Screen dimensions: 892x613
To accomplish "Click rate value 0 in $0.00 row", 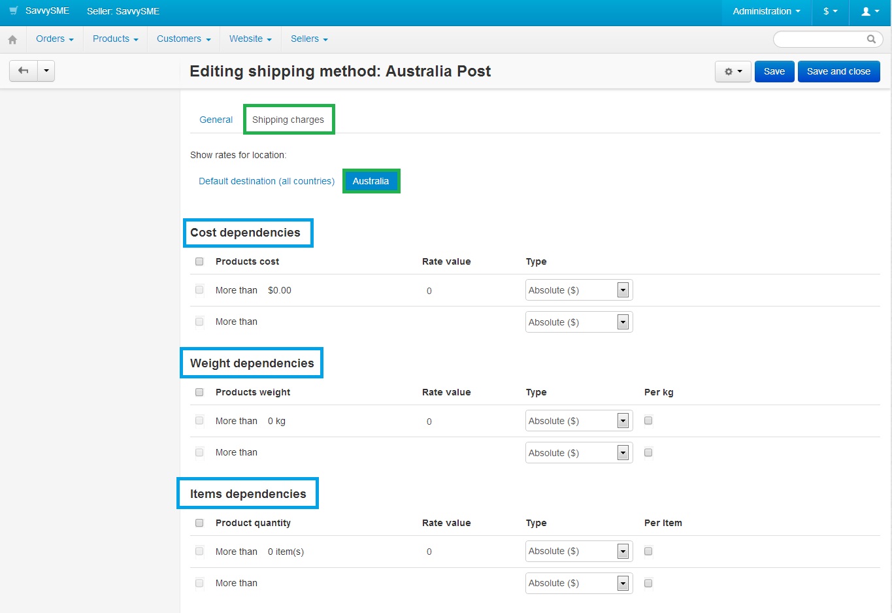I will point(429,291).
